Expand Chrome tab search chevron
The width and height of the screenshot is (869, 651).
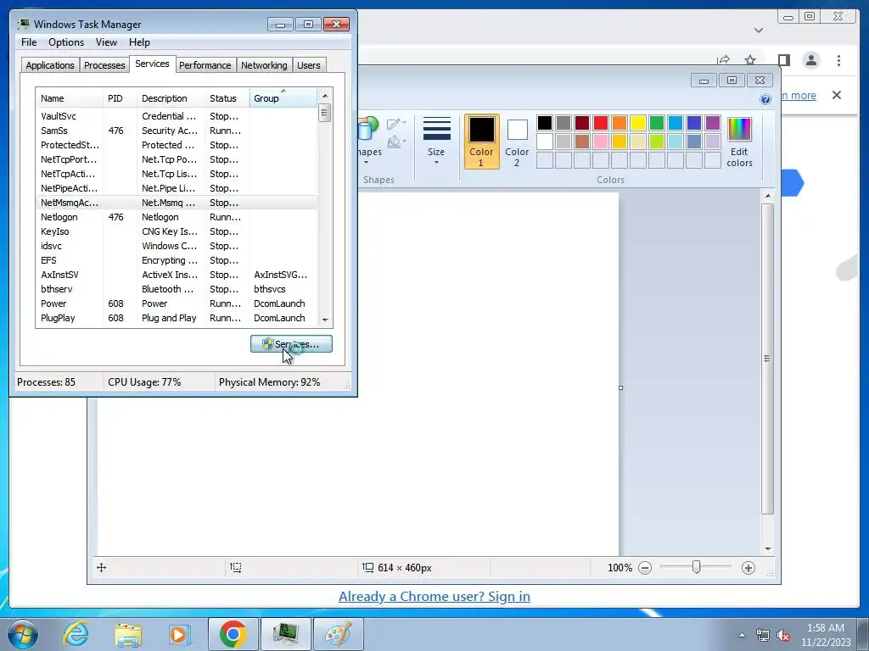[759, 30]
